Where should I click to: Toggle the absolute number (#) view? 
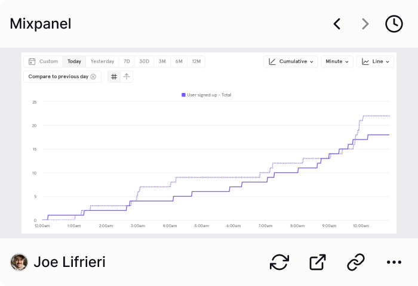pos(114,77)
